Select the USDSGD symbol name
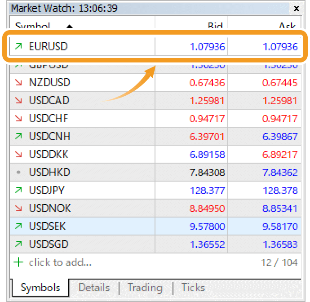 click(x=49, y=244)
